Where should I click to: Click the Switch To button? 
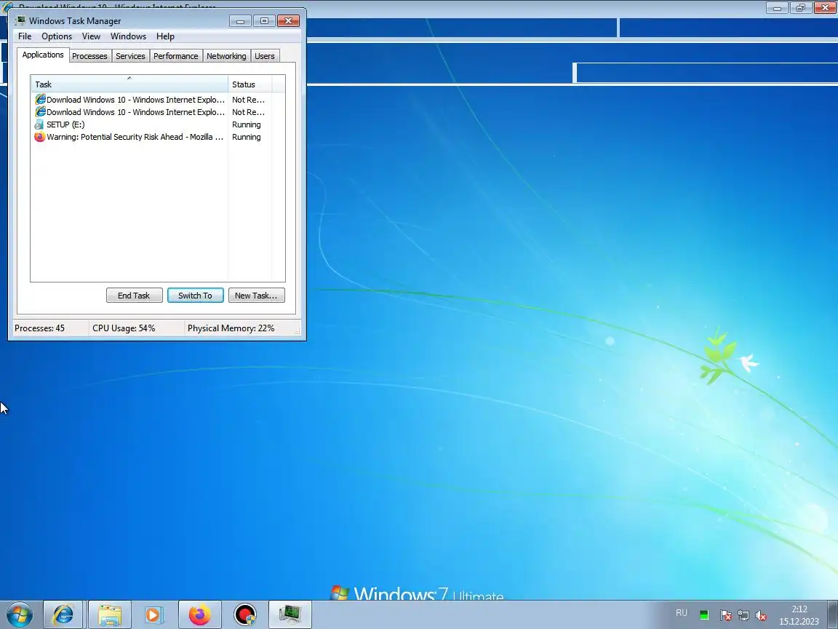[196, 296]
